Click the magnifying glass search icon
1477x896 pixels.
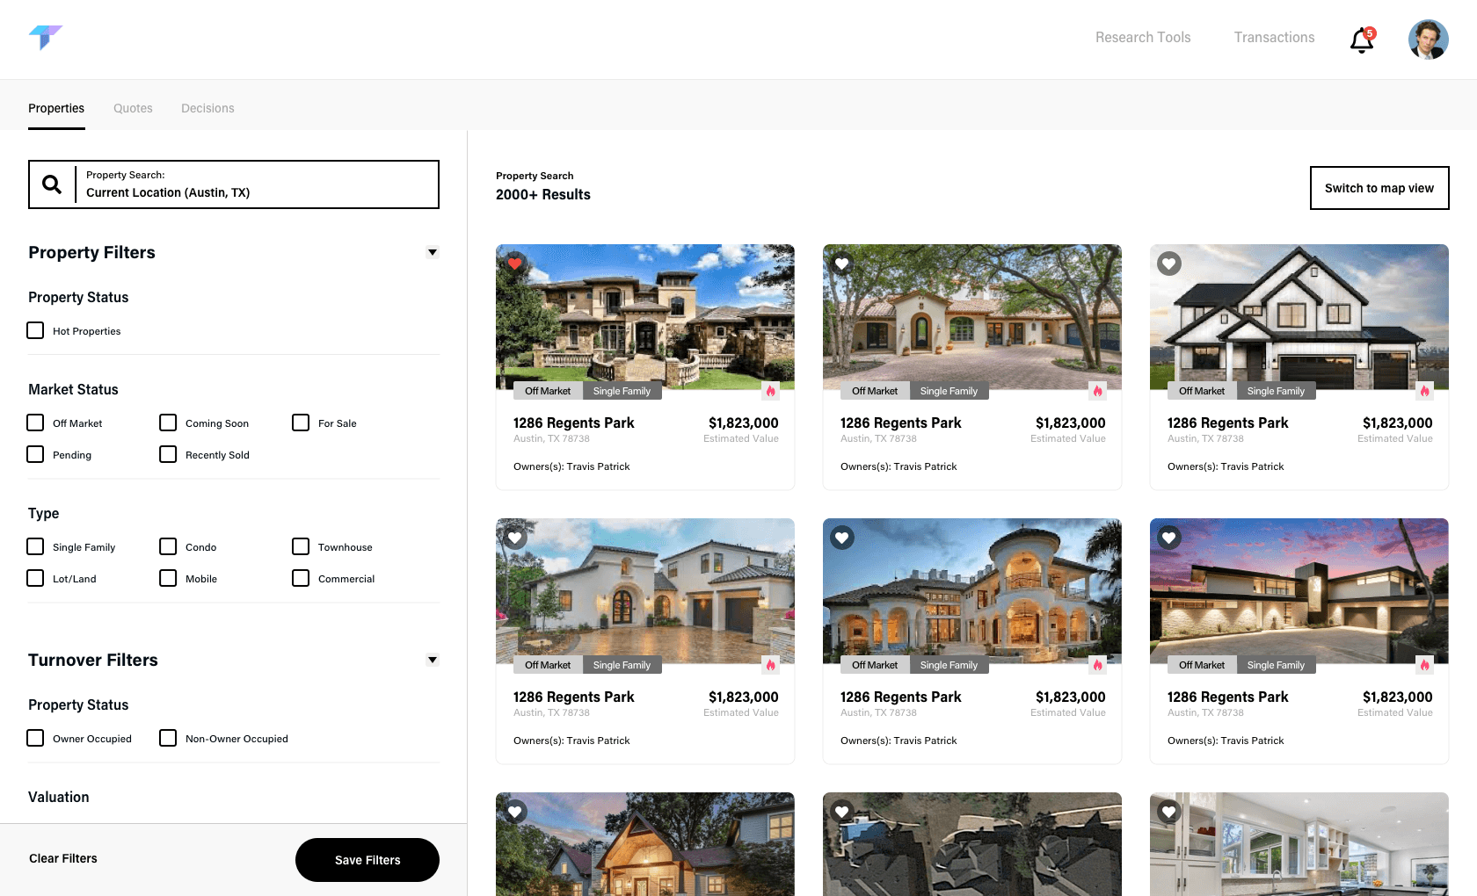click(52, 184)
